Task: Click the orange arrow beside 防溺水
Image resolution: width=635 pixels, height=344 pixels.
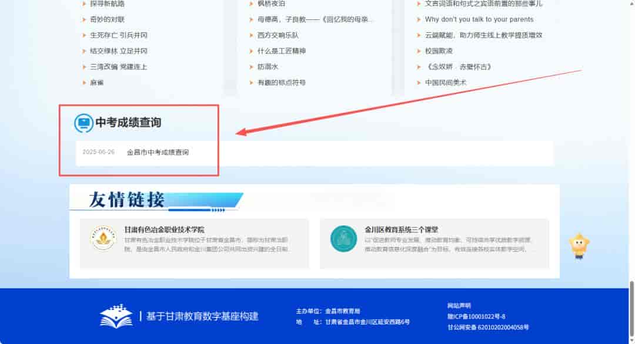Action: click(252, 67)
